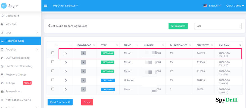Download the 13:11:20 call recording
Screen dimensions: 246x108
coord(83,62)
